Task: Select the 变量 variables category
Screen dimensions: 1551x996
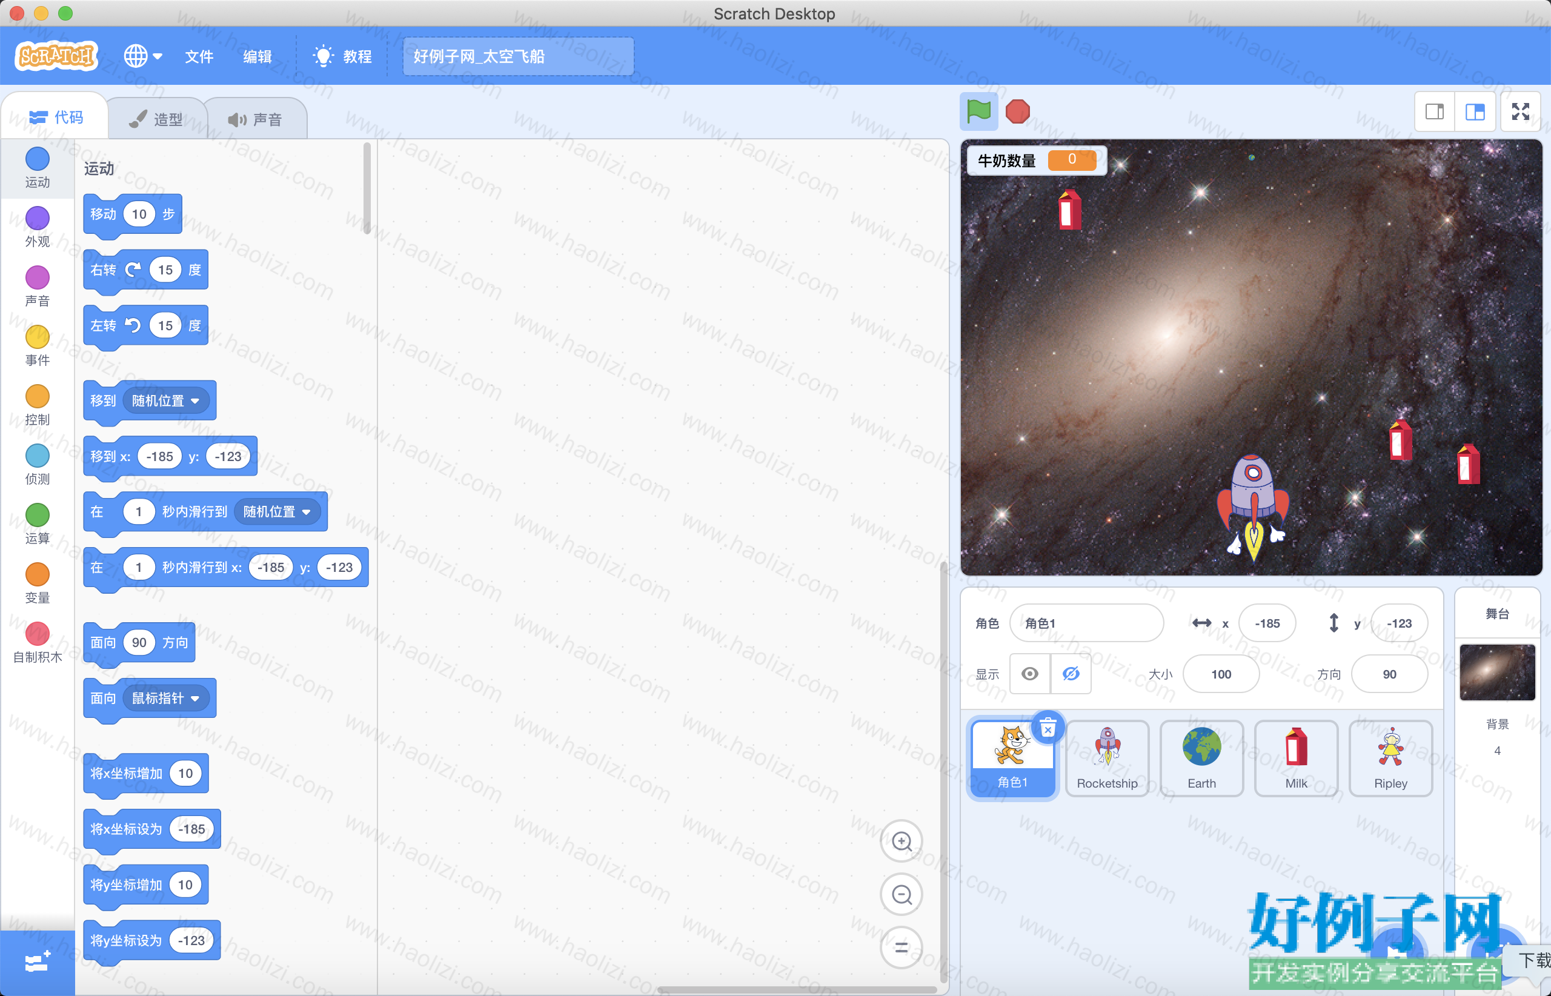Action: [x=38, y=584]
